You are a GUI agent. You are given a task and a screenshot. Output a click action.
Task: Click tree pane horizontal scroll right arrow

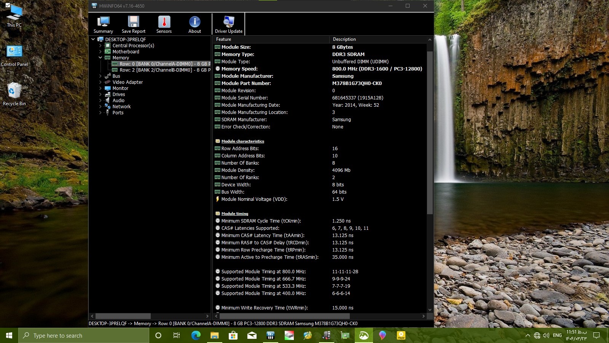coord(207,316)
